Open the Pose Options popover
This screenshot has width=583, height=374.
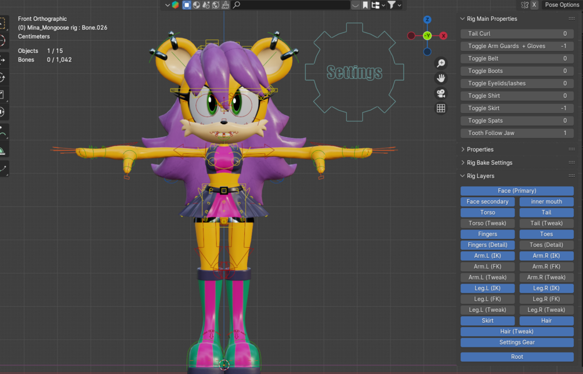coord(562,5)
